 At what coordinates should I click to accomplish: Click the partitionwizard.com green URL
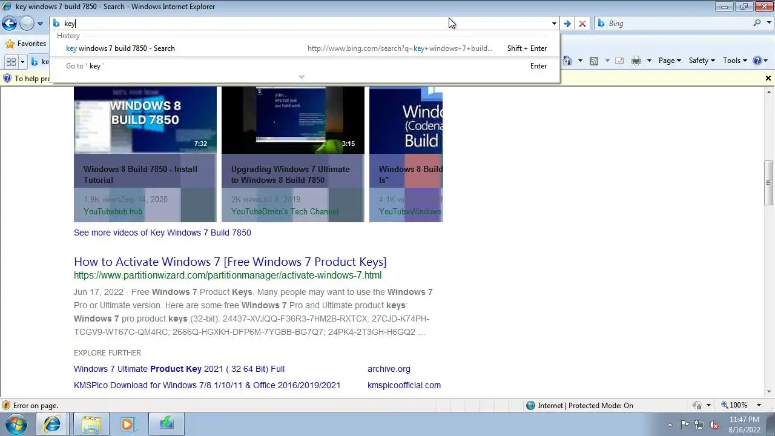click(x=228, y=275)
